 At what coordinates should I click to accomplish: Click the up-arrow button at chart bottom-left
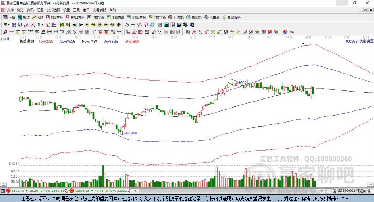3,184
